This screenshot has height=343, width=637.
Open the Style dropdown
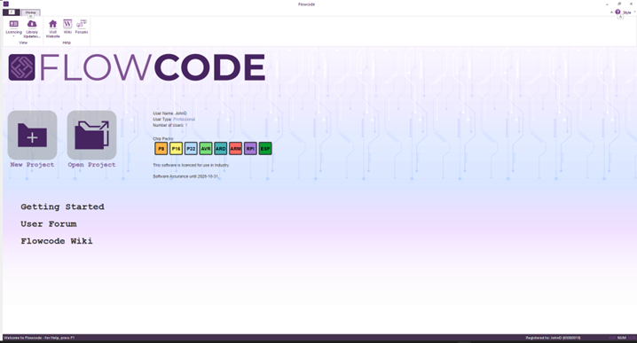(x=628, y=12)
